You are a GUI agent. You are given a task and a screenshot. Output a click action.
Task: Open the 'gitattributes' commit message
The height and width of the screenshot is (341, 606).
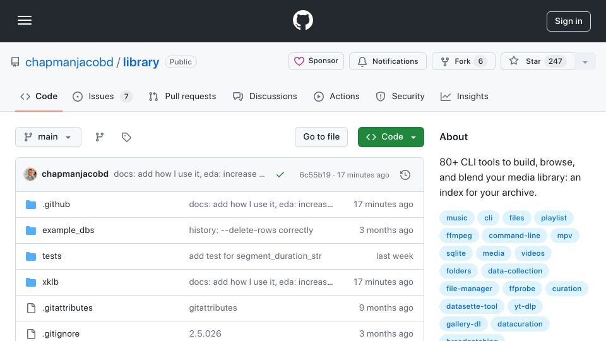click(x=213, y=308)
